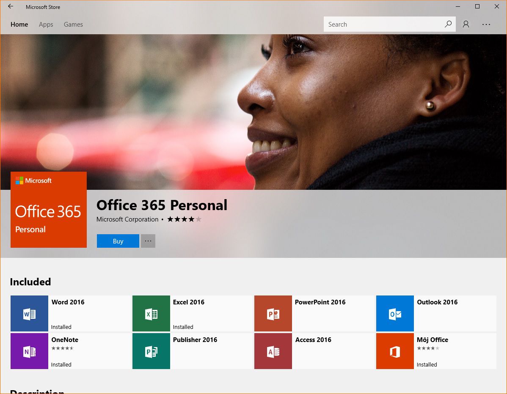Go back using the back arrow
The width and height of the screenshot is (507, 394).
(11, 6)
